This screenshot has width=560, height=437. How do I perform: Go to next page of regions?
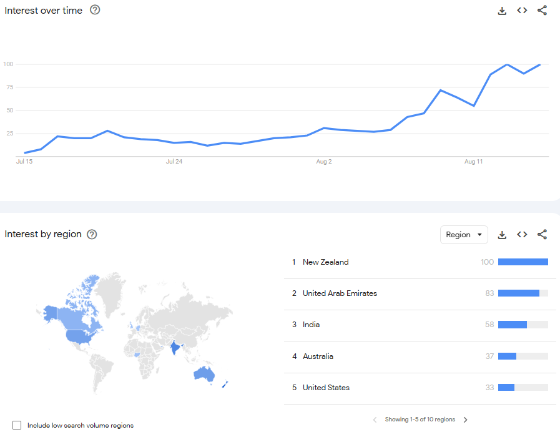(466, 420)
